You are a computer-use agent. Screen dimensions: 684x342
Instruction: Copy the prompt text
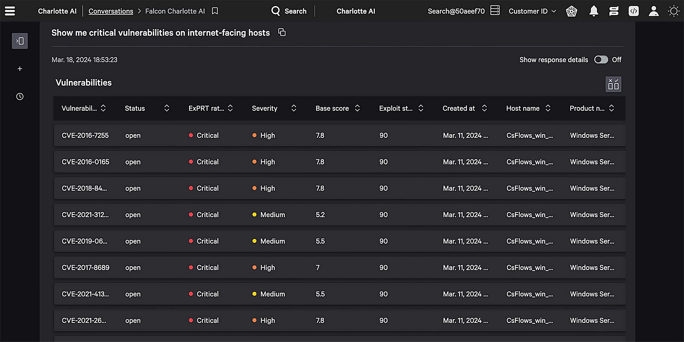coord(282,32)
